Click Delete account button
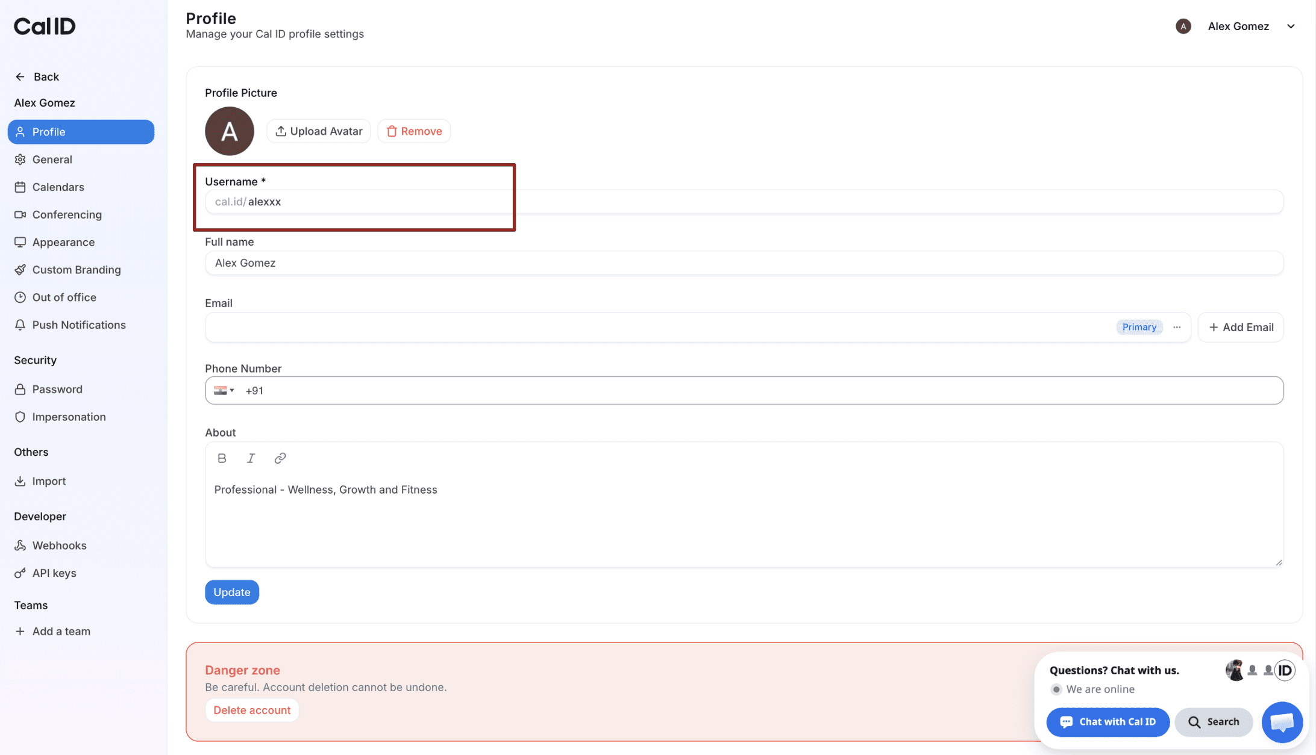The width and height of the screenshot is (1316, 755). click(x=252, y=710)
